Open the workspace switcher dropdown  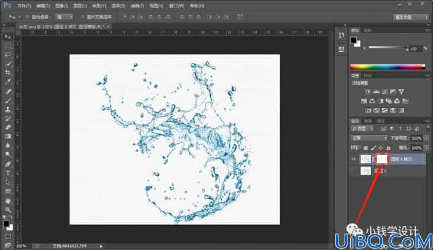pyautogui.click(x=411, y=17)
